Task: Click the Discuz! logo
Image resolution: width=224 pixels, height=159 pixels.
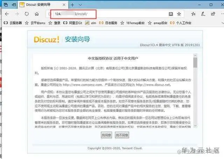Action: coord(47,40)
